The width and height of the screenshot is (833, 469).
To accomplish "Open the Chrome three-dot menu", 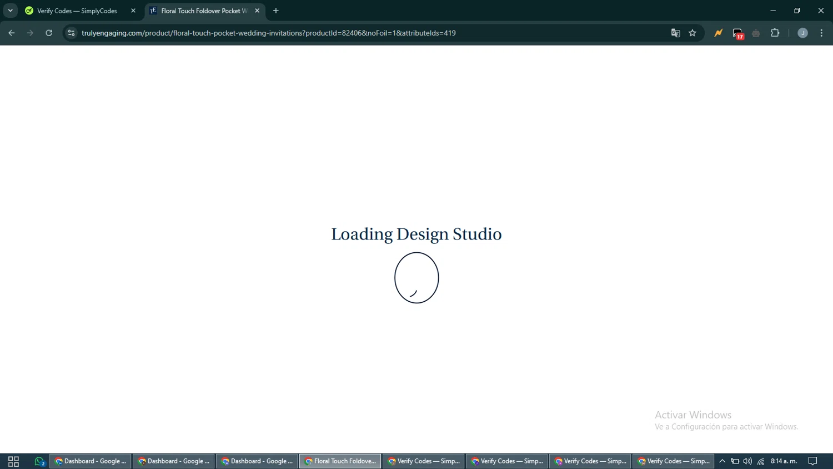I will point(821,33).
